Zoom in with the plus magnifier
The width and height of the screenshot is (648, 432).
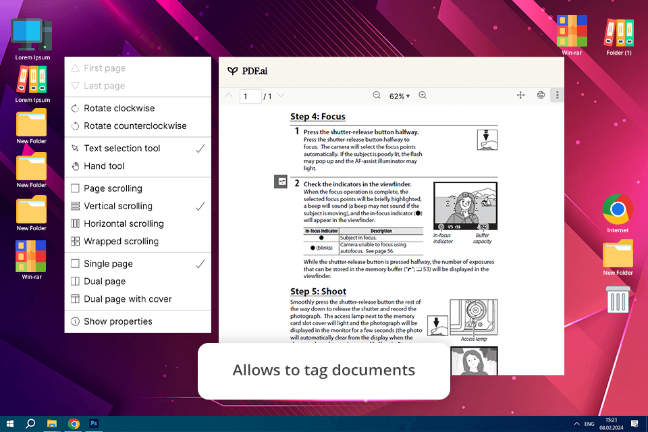pyautogui.click(x=423, y=95)
